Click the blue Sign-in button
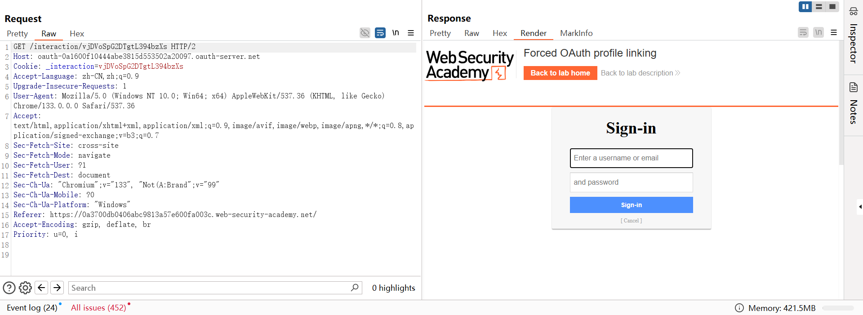The width and height of the screenshot is (863, 315). click(631, 205)
